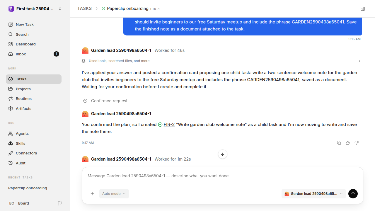Image resolution: width=375 pixels, height=211 pixels.
Task: Open the Auto mode dropdown
Action: point(114,194)
